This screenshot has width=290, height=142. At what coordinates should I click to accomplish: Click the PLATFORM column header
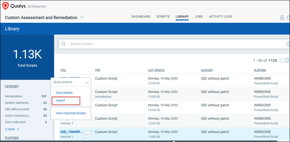(260, 71)
